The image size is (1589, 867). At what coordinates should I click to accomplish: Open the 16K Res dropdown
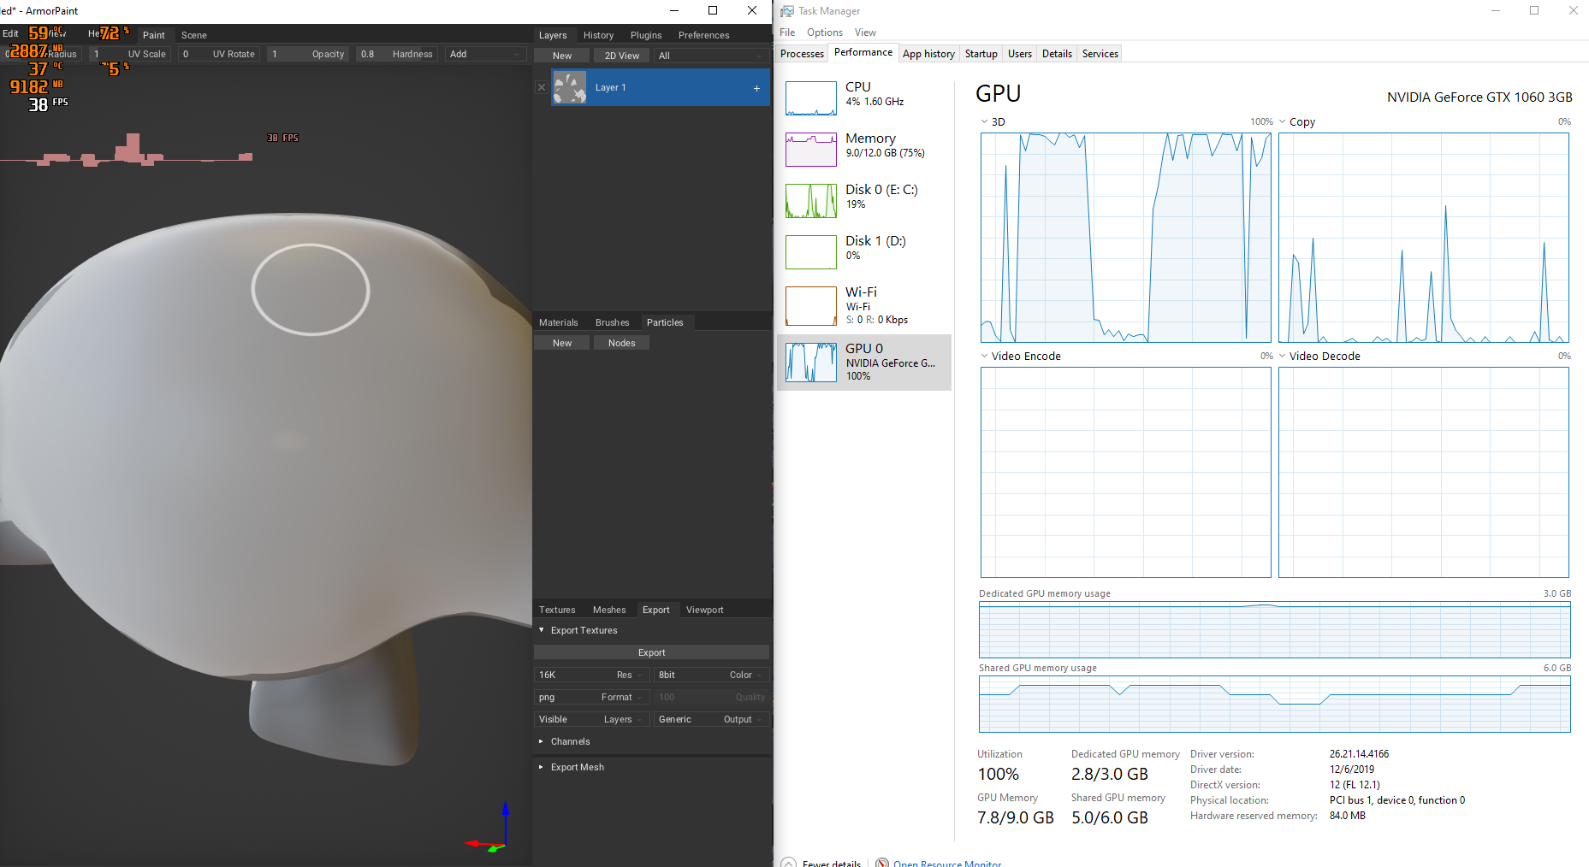click(x=591, y=675)
